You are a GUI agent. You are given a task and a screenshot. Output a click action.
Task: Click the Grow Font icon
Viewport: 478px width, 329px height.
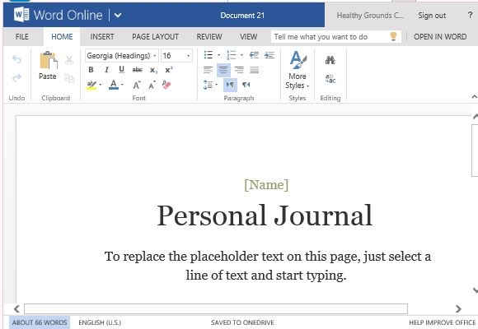pyautogui.click(x=137, y=85)
